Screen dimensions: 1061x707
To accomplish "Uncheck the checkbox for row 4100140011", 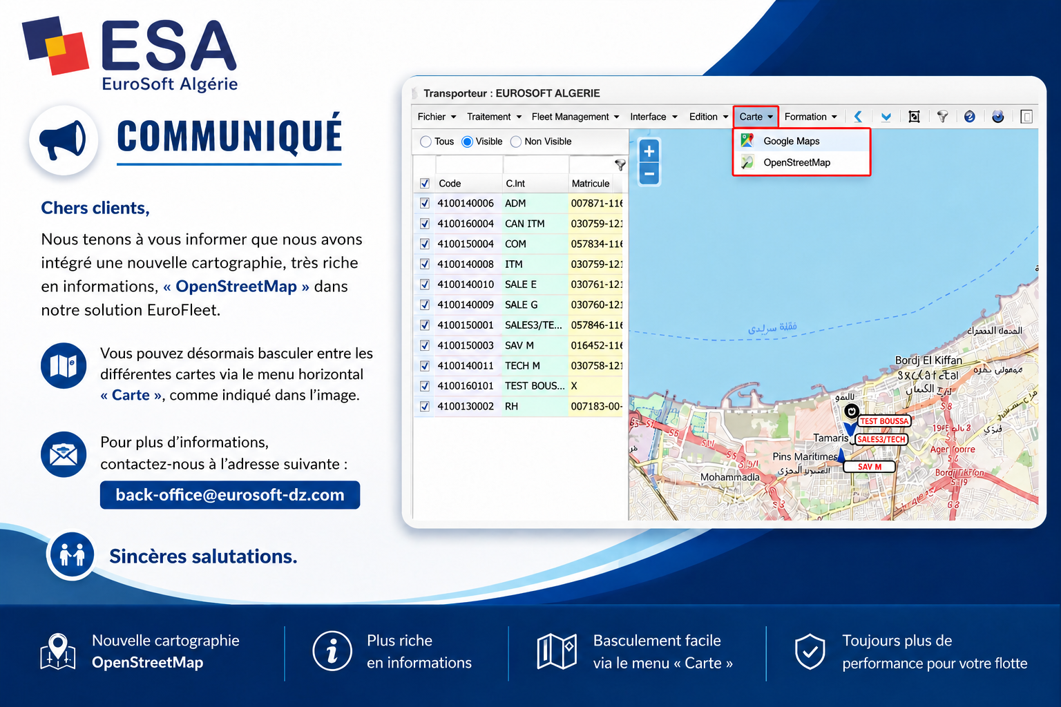I will pyautogui.click(x=425, y=366).
